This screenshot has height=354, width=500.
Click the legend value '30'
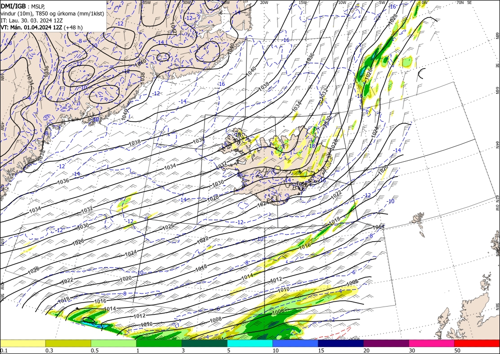tap(411, 351)
